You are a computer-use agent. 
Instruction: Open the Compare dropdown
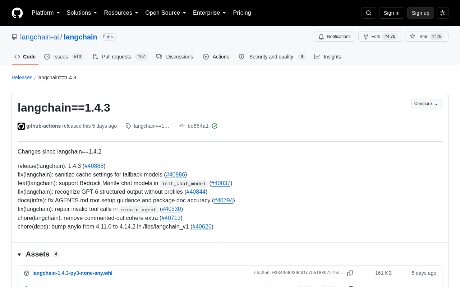tap(427, 104)
